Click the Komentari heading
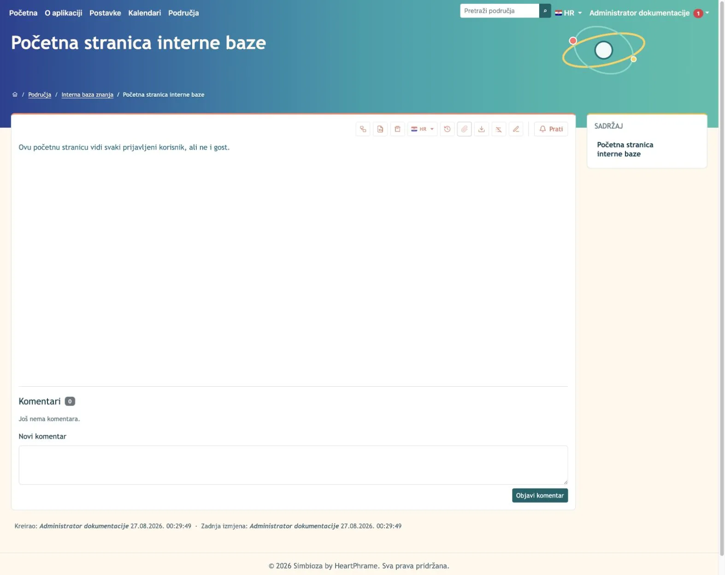This screenshot has width=725, height=575. [x=40, y=401]
